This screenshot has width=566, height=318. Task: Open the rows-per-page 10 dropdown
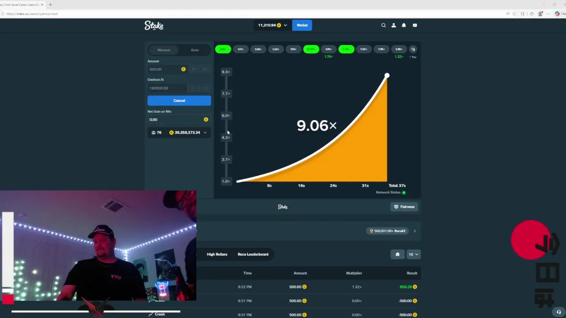coord(413,254)
